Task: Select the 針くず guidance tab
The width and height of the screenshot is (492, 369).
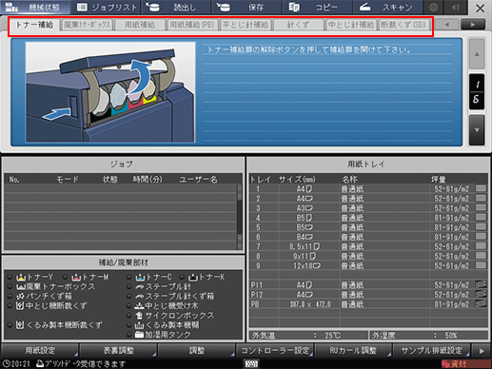Action: [298, 25]
